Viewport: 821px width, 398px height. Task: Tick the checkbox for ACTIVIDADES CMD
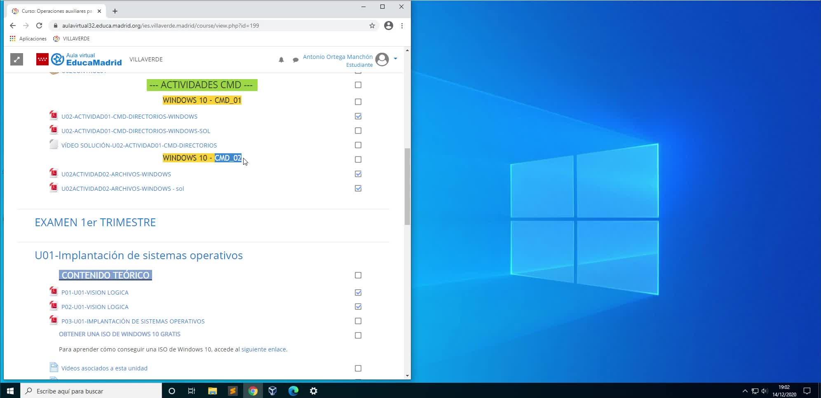pos(358,85)
